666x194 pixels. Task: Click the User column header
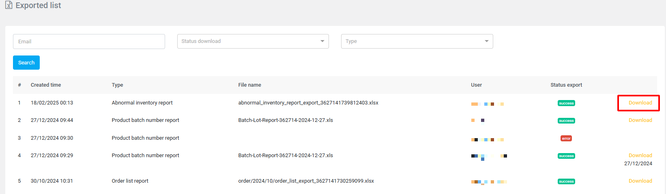pyautogui.click(x=476, y=85)
